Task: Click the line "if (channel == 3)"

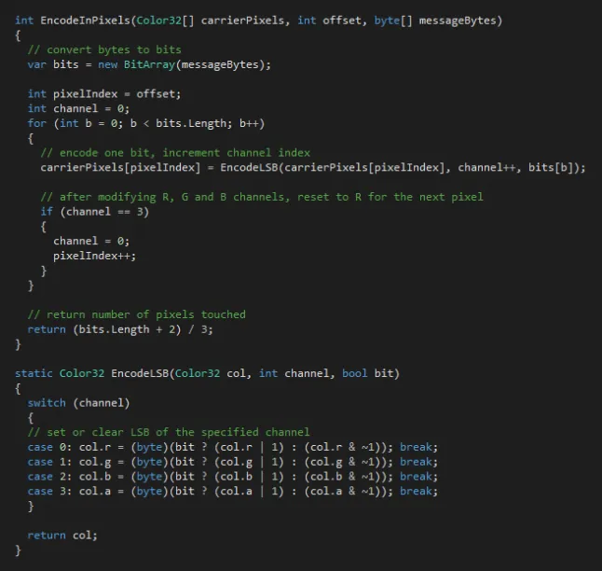Action: (94, 212)
